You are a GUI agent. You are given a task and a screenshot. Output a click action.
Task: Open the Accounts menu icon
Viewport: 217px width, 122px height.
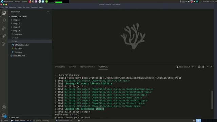click(4, 107)
